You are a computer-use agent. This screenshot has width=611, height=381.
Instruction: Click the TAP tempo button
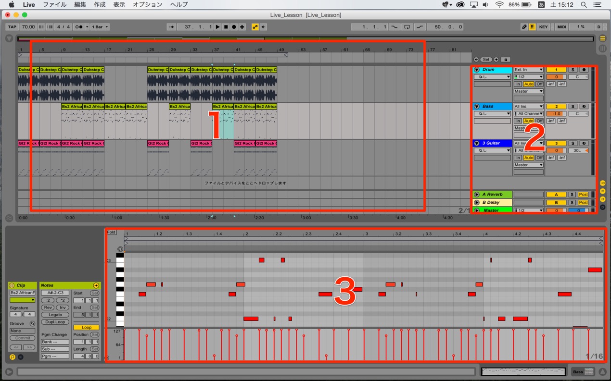(x=12, y=27)
